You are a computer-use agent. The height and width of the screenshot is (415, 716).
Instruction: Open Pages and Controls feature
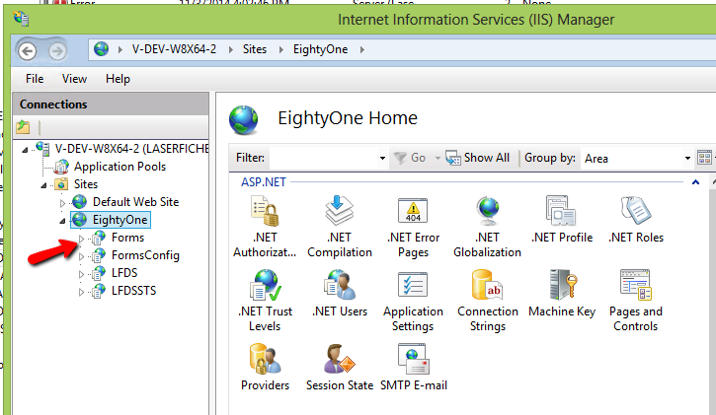point(636,301)
